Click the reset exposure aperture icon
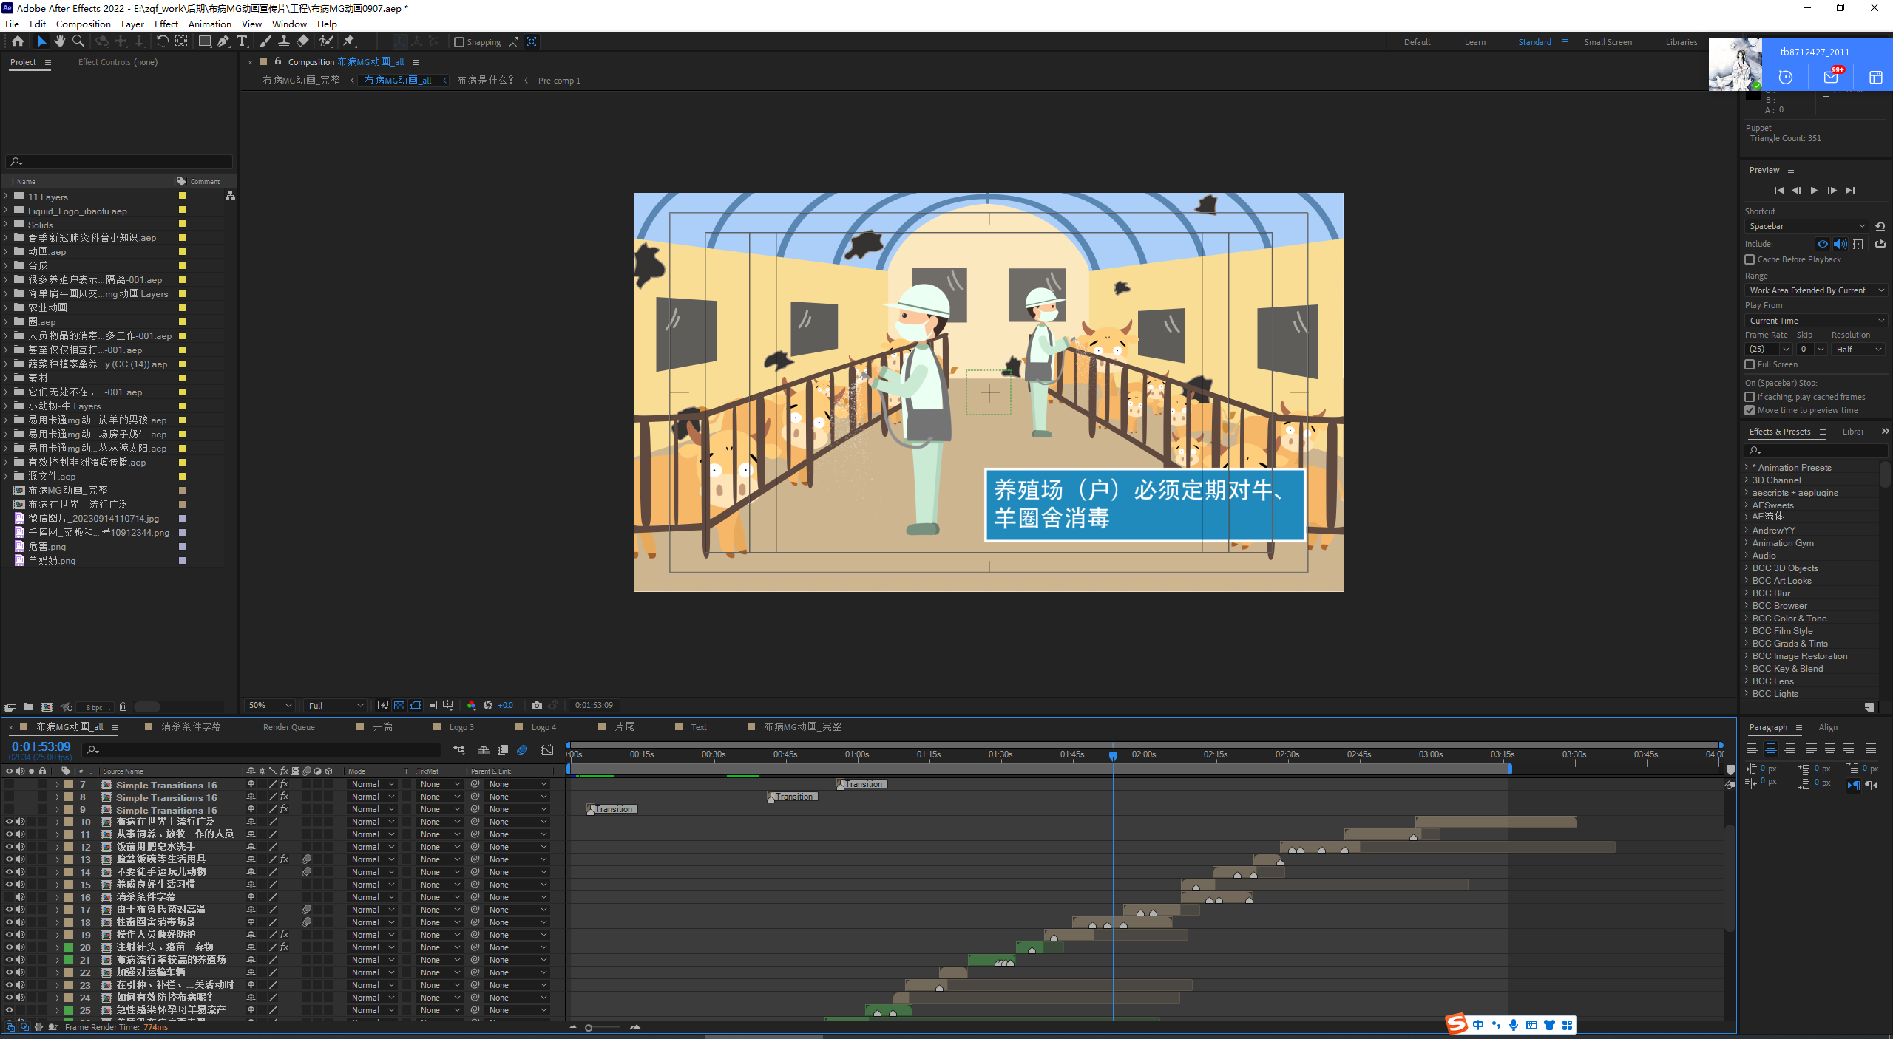This screenshot has width=1893, height=1039. (488, 706)
